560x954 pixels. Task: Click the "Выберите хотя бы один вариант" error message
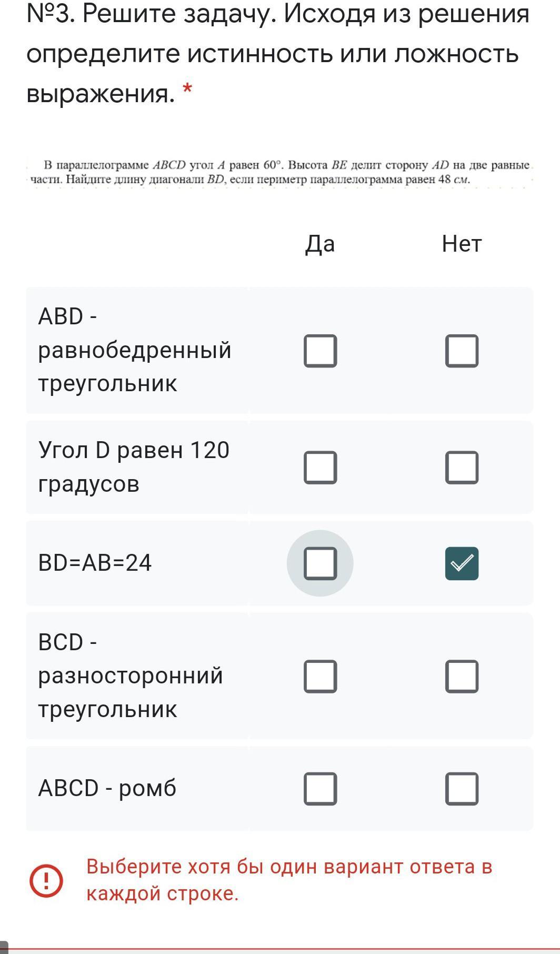[x=289, y=880]
